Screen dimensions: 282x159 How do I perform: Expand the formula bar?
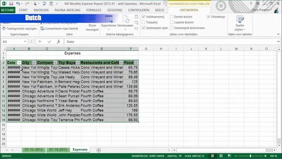coord(278,42)
